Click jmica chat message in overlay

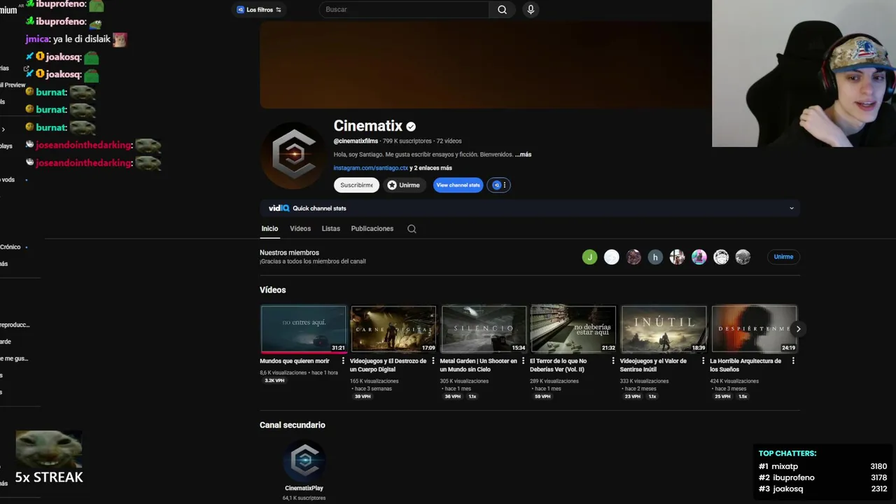(76, 39)
